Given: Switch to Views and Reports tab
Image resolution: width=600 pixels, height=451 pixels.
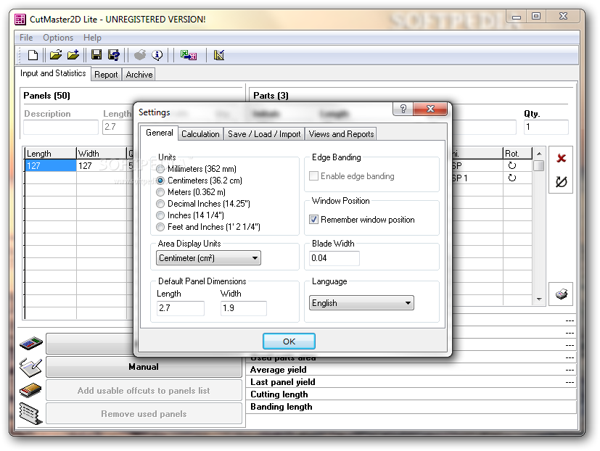Looking at the screenshot, I should pyautogui.click(x=341, y=134).
